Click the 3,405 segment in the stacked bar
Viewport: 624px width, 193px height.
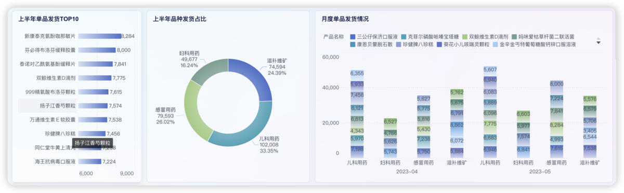click(x=590, y=131)
